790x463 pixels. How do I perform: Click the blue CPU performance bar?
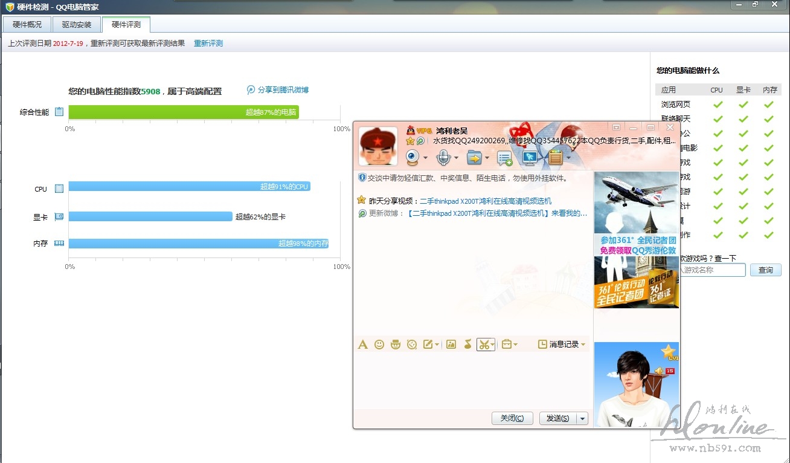[x=189, y=187]
